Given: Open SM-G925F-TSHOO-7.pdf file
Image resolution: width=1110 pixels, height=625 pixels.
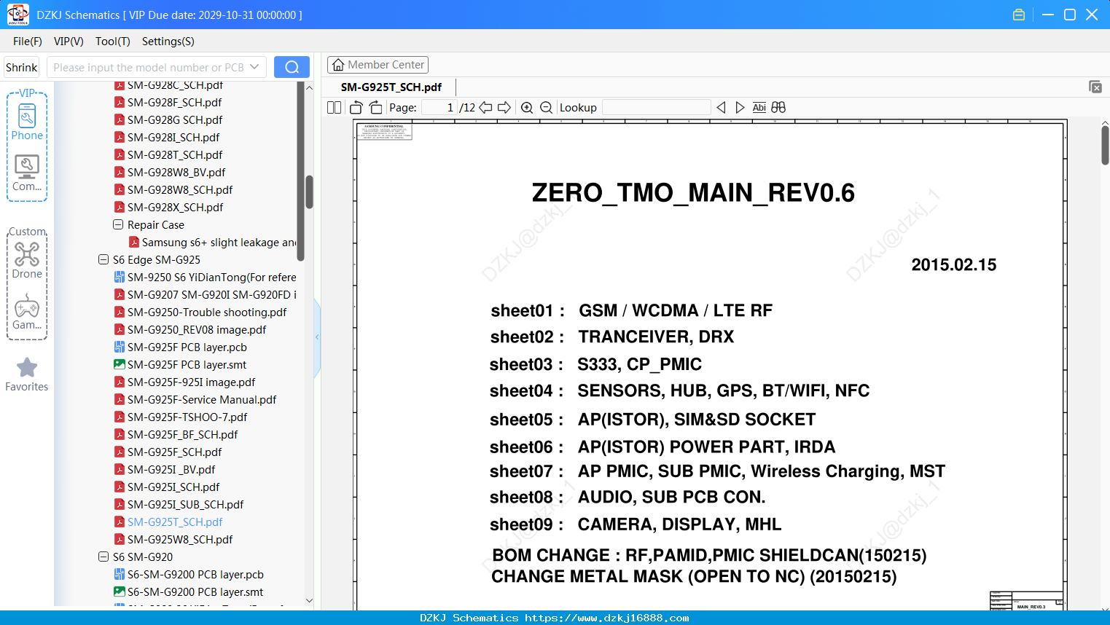Looking at the screenshot, I should click(187, 417).
